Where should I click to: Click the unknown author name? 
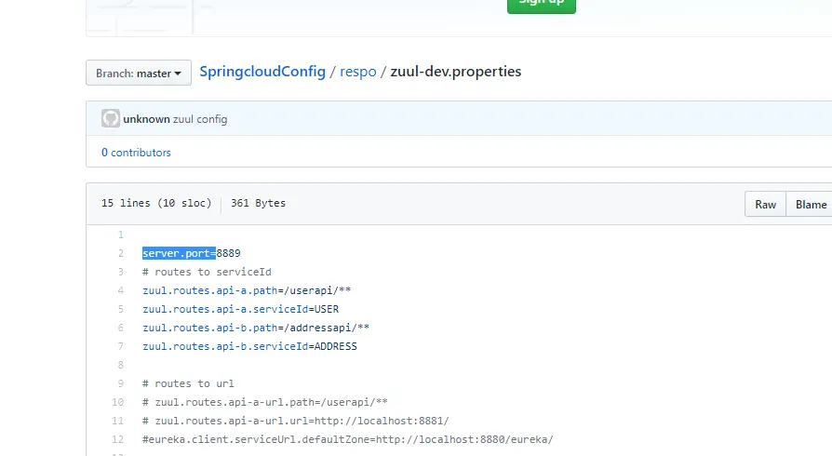pos(146,119)
